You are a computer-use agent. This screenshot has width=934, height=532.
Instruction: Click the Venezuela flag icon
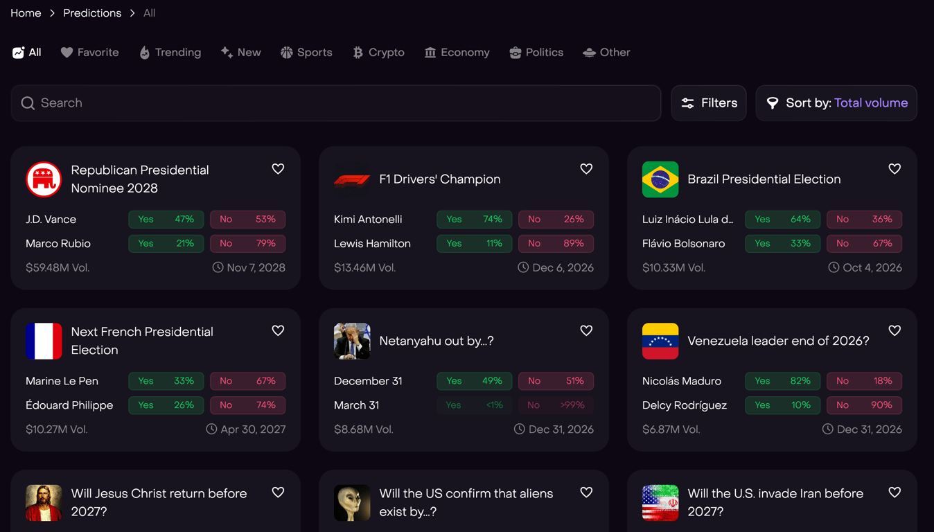coord(660,341)
